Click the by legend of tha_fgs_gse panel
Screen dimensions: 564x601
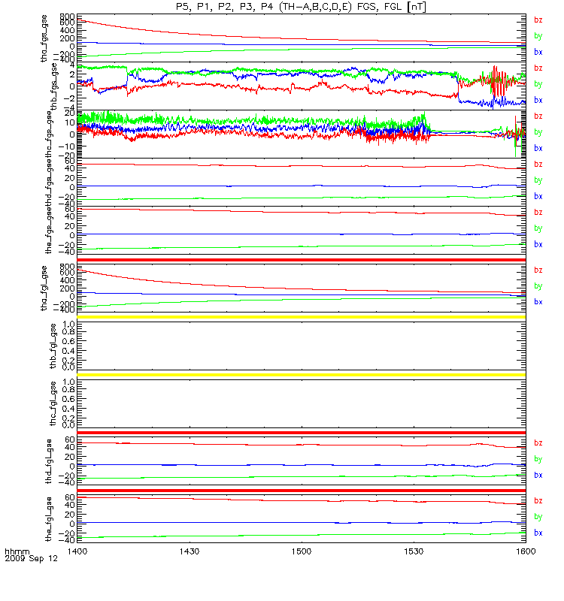pyautogui.click(x=538, y=36)
